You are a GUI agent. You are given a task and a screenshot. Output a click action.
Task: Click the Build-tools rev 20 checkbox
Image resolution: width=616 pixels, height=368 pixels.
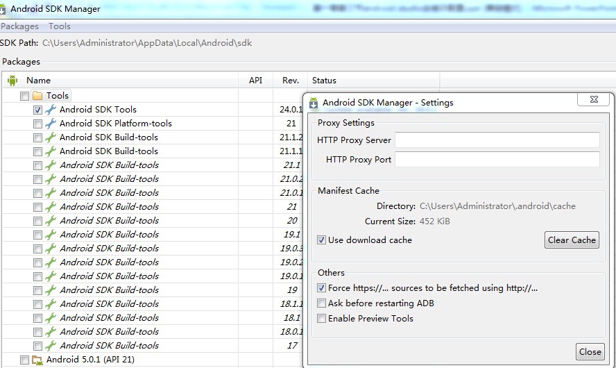[x=37, y=221]
